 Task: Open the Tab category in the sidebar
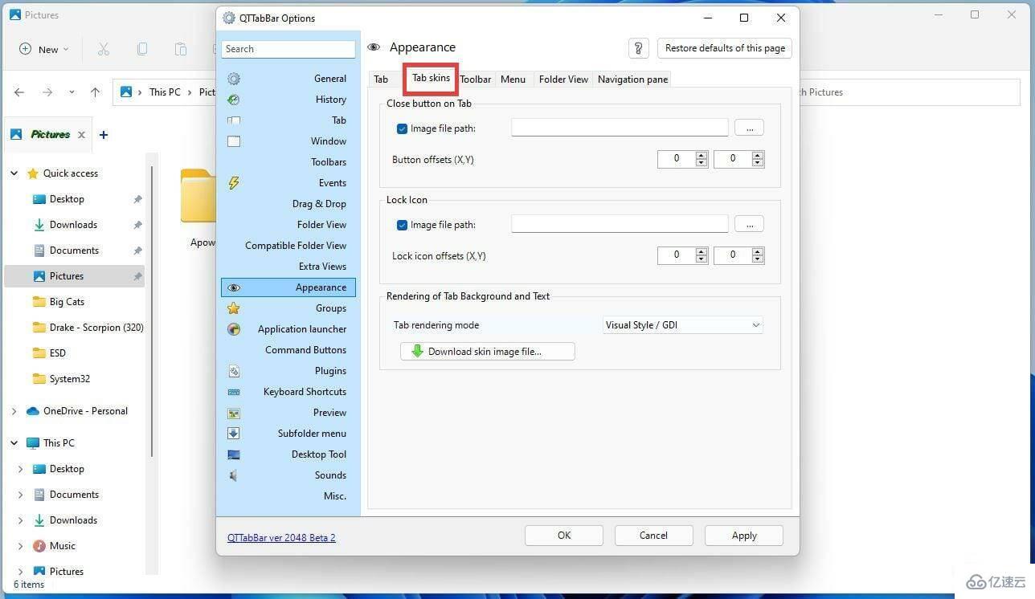[288, 120]
